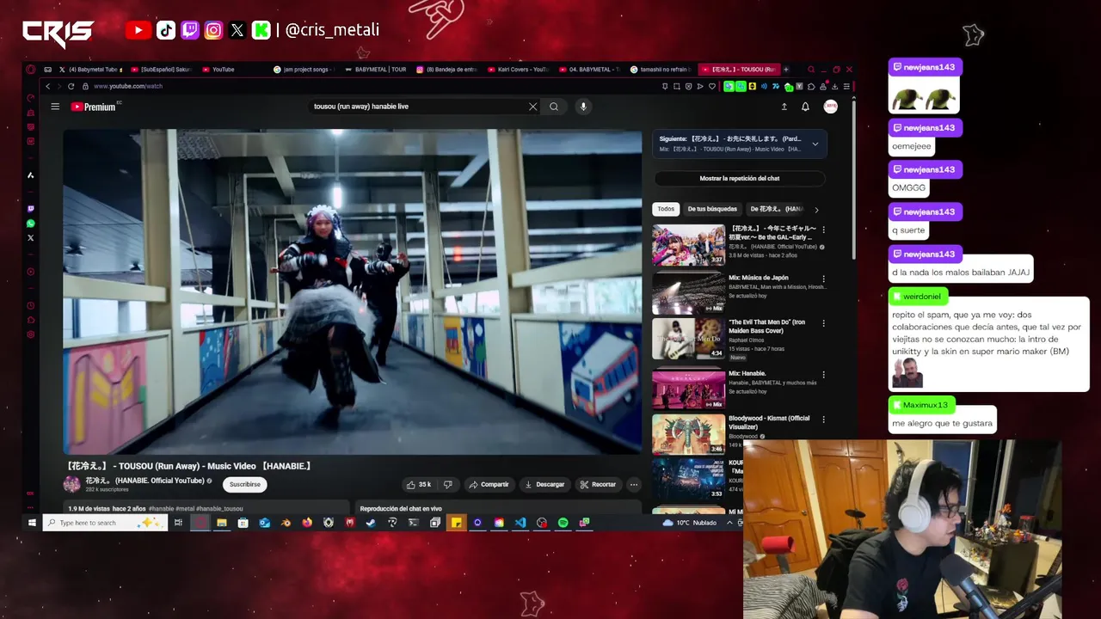Run search with the magnifier button
The image size is (1101, 619).
coord(554,107)
